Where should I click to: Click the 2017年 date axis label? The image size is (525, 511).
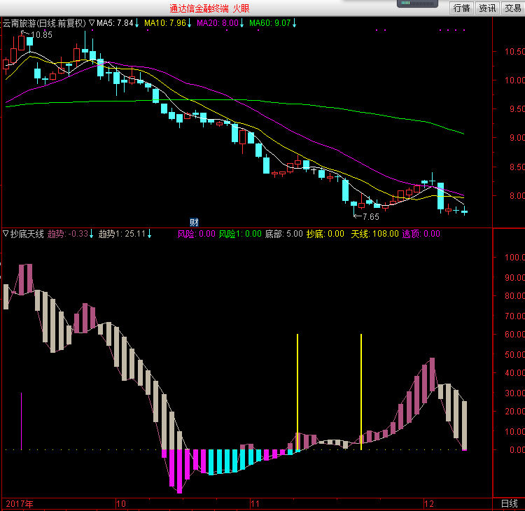coord(20,503)
